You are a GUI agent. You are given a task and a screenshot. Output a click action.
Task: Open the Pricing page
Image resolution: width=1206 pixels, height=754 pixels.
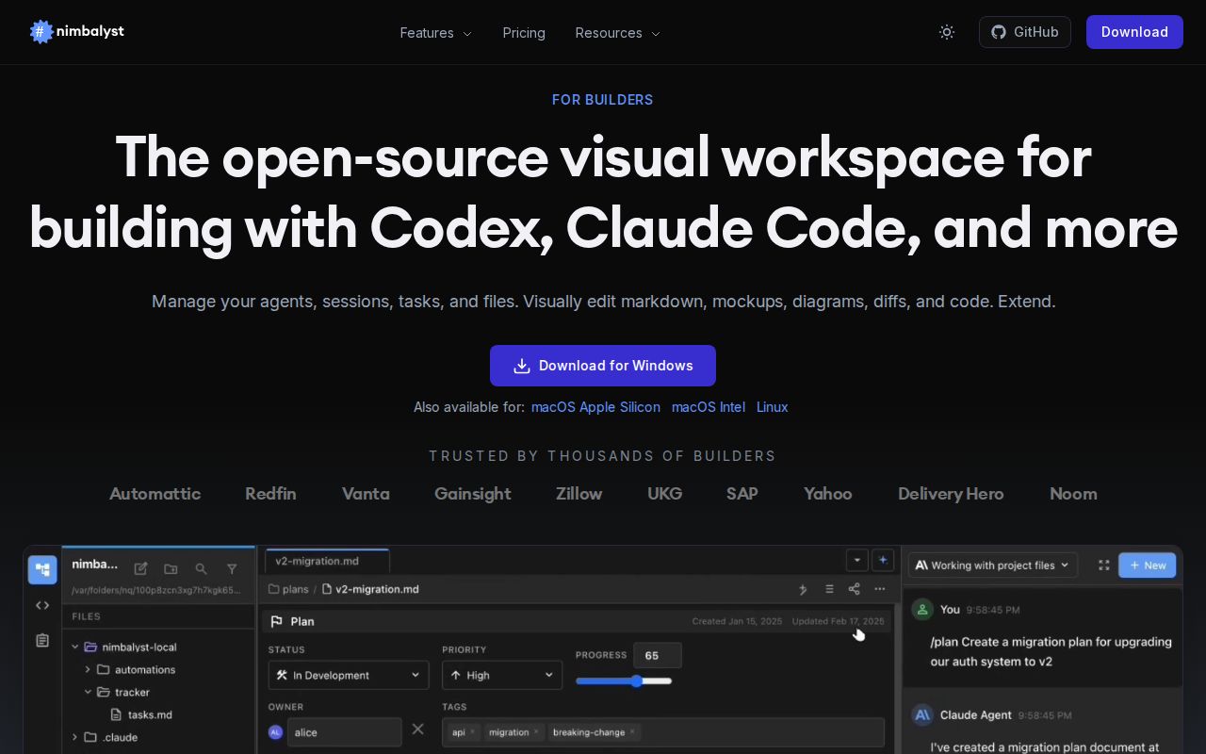pyautogui.click(x=524, y=33)
